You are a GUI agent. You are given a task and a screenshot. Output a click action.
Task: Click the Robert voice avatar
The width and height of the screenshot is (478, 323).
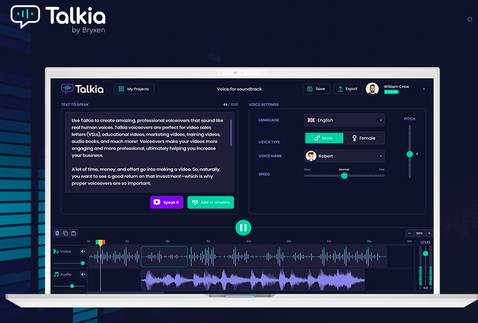point(311,156)
